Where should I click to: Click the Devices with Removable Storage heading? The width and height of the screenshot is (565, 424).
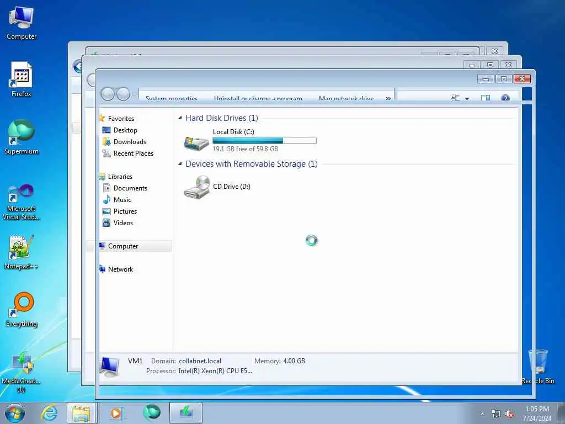252,163
